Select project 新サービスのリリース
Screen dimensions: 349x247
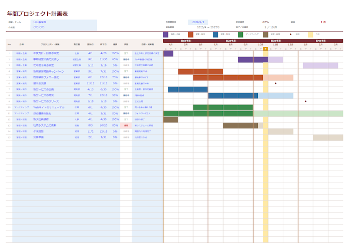click(x=46, y=101)
